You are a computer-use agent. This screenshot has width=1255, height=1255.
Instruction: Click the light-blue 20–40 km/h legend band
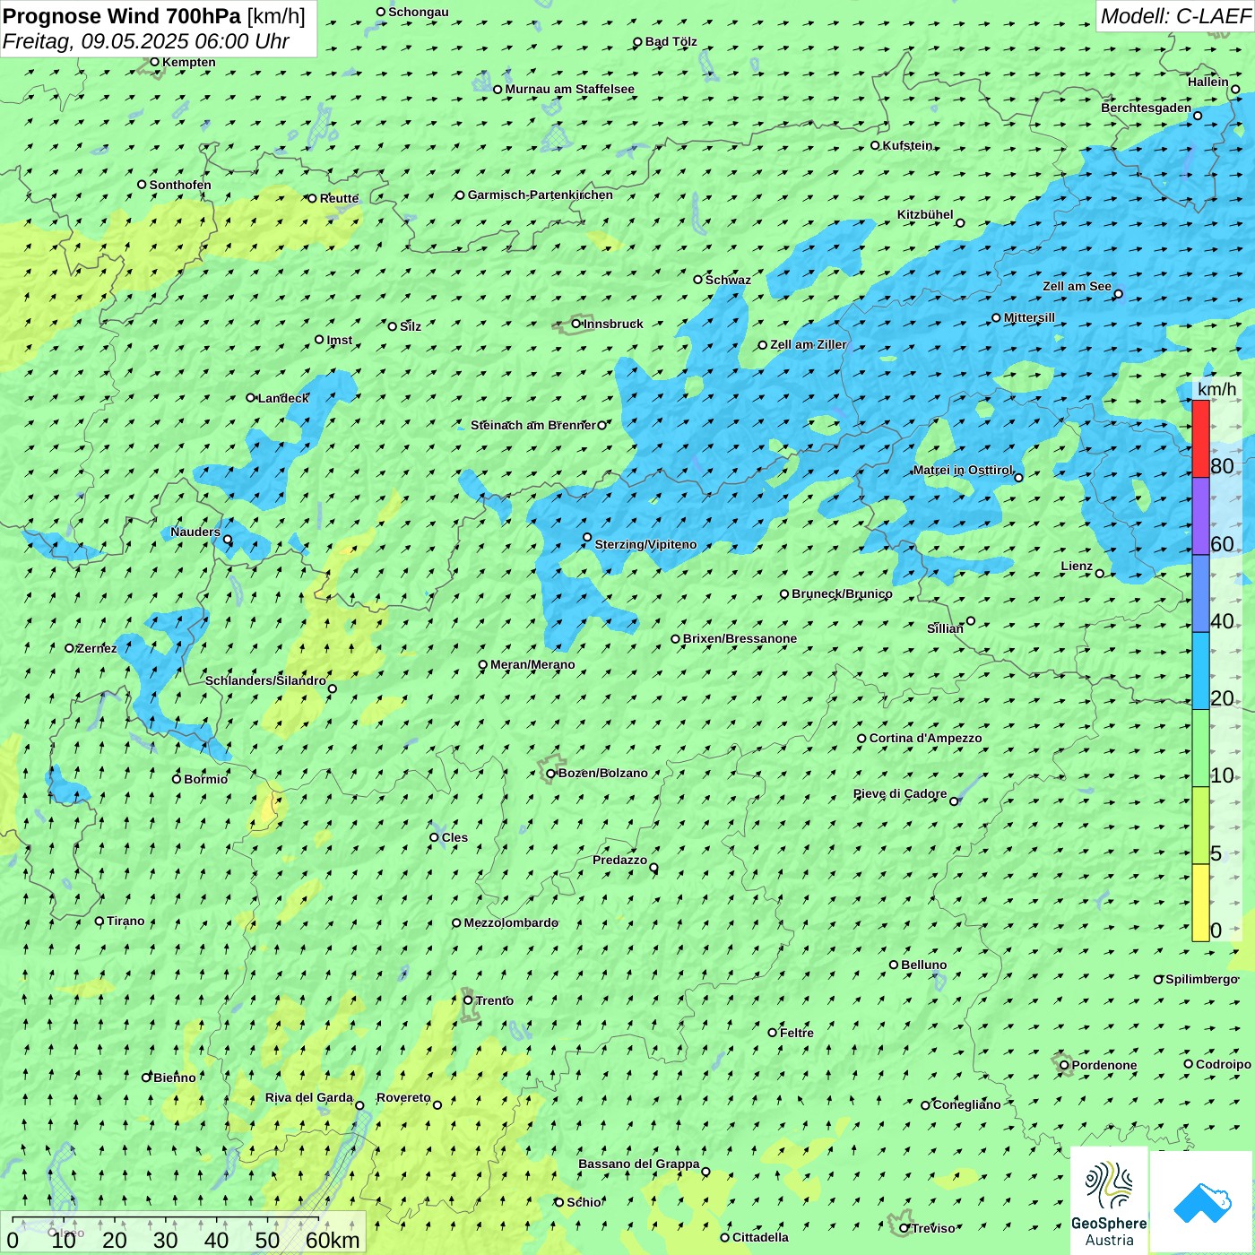[1200, 671]
